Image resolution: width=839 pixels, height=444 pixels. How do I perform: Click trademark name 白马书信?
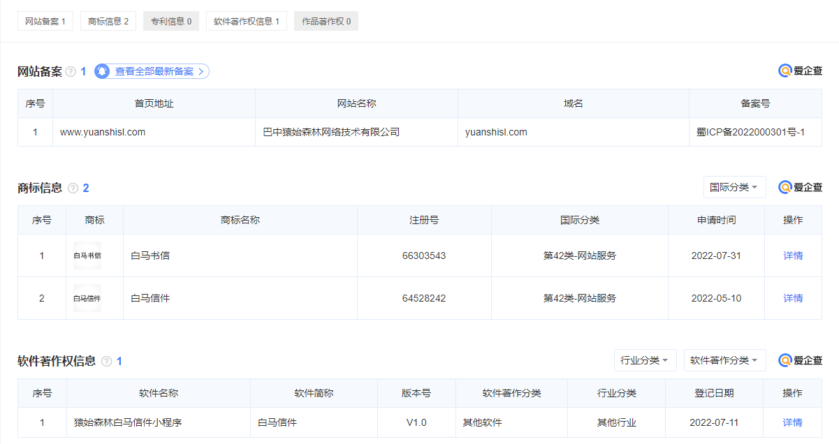click(x=150, y=256)
